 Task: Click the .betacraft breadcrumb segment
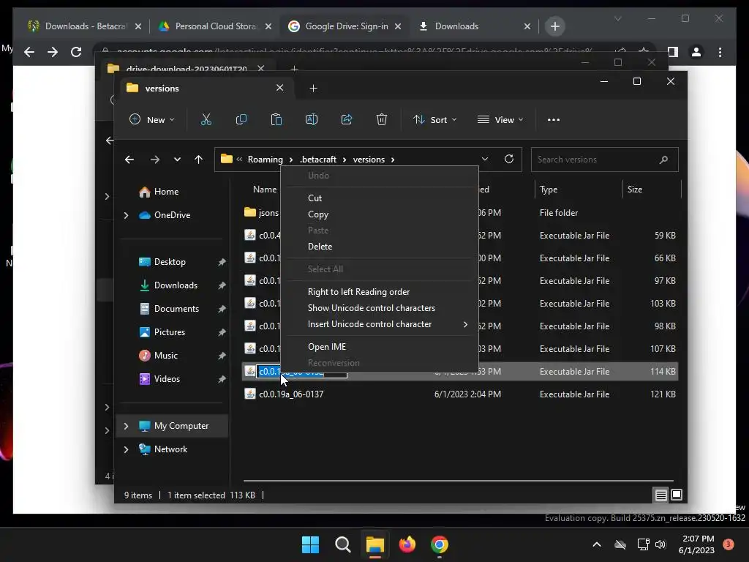pos(318,160)
